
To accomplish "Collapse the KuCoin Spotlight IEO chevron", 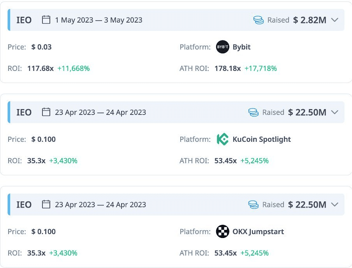I will 334,112.
